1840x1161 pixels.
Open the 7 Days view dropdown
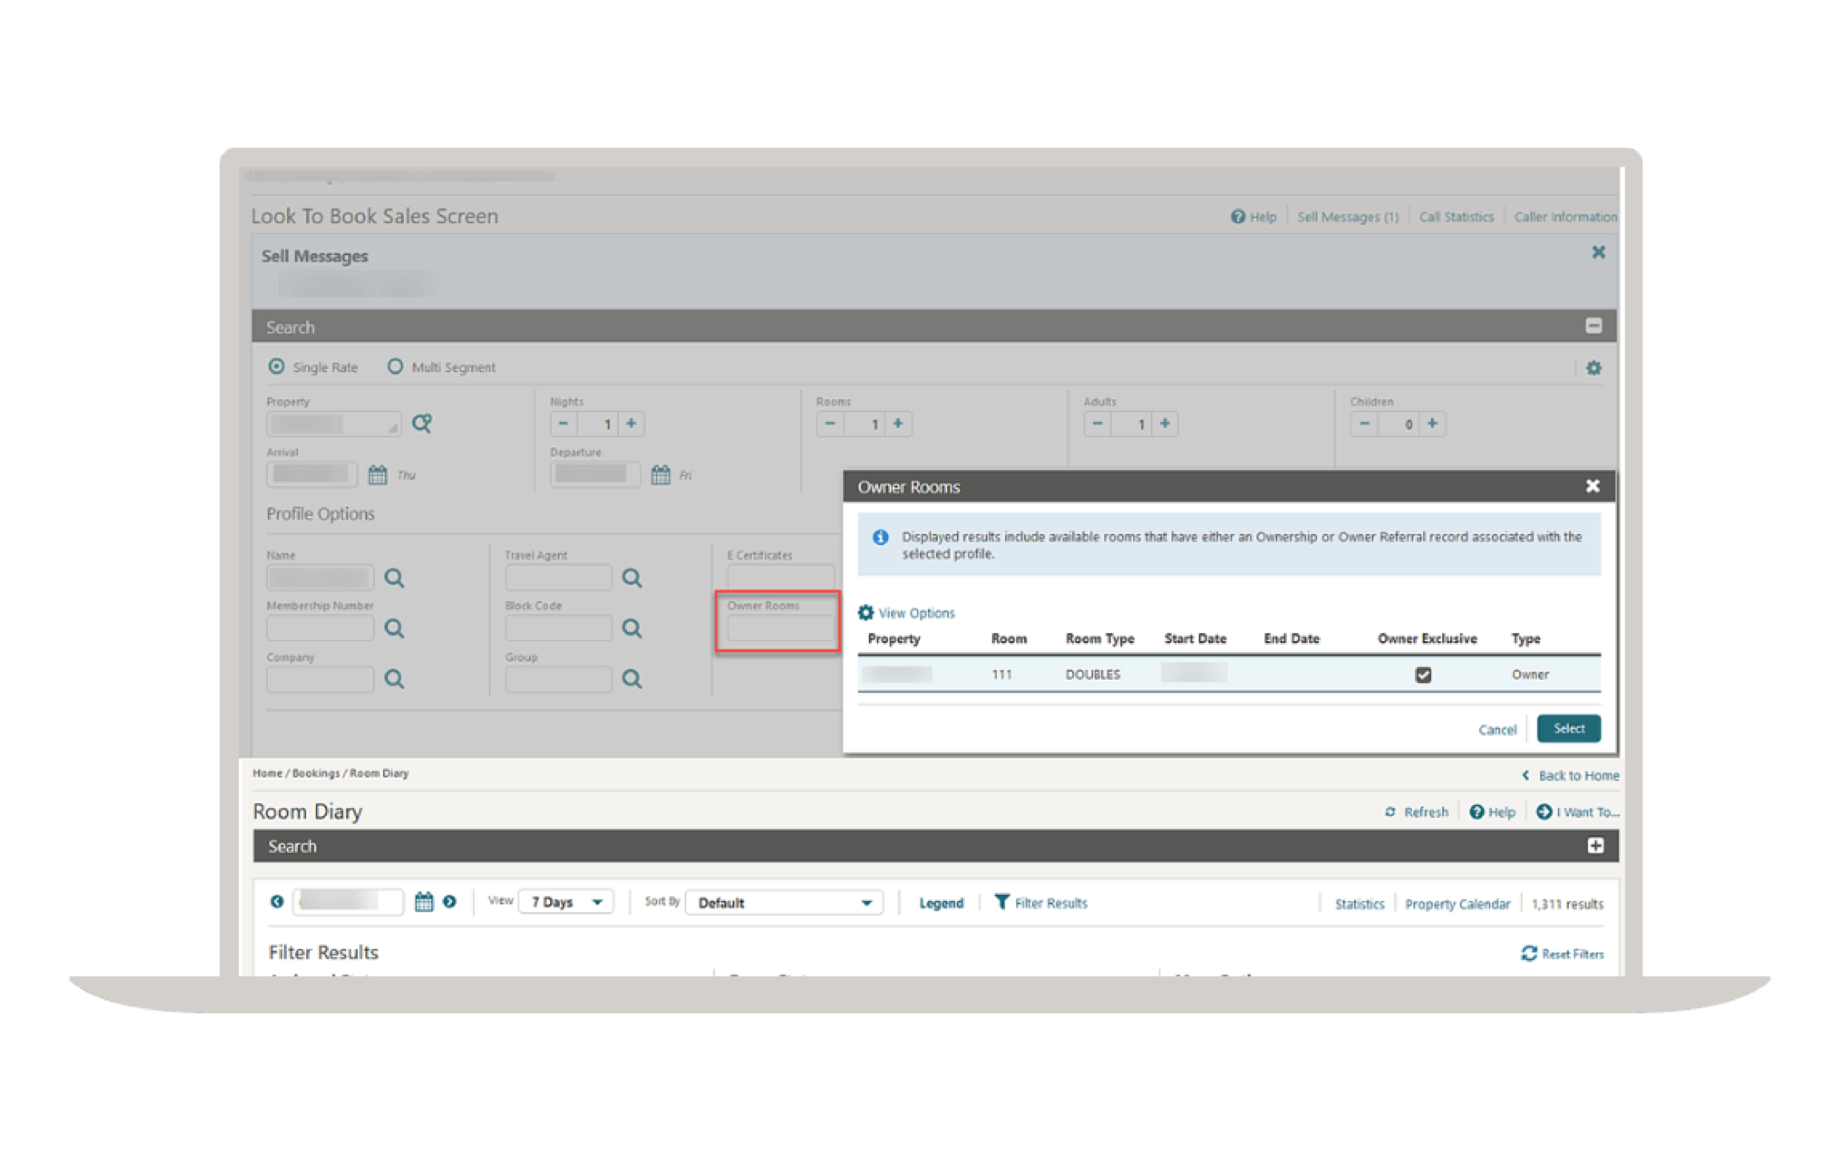click(x=565, y=902)
